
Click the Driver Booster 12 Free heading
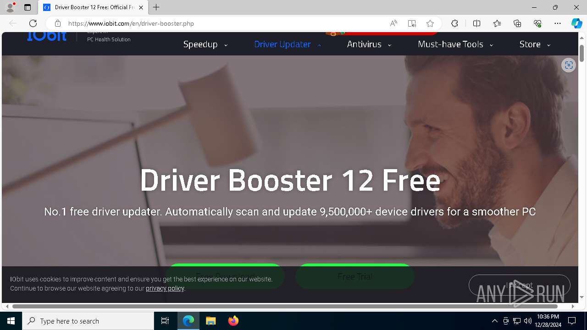click(290, 180)
